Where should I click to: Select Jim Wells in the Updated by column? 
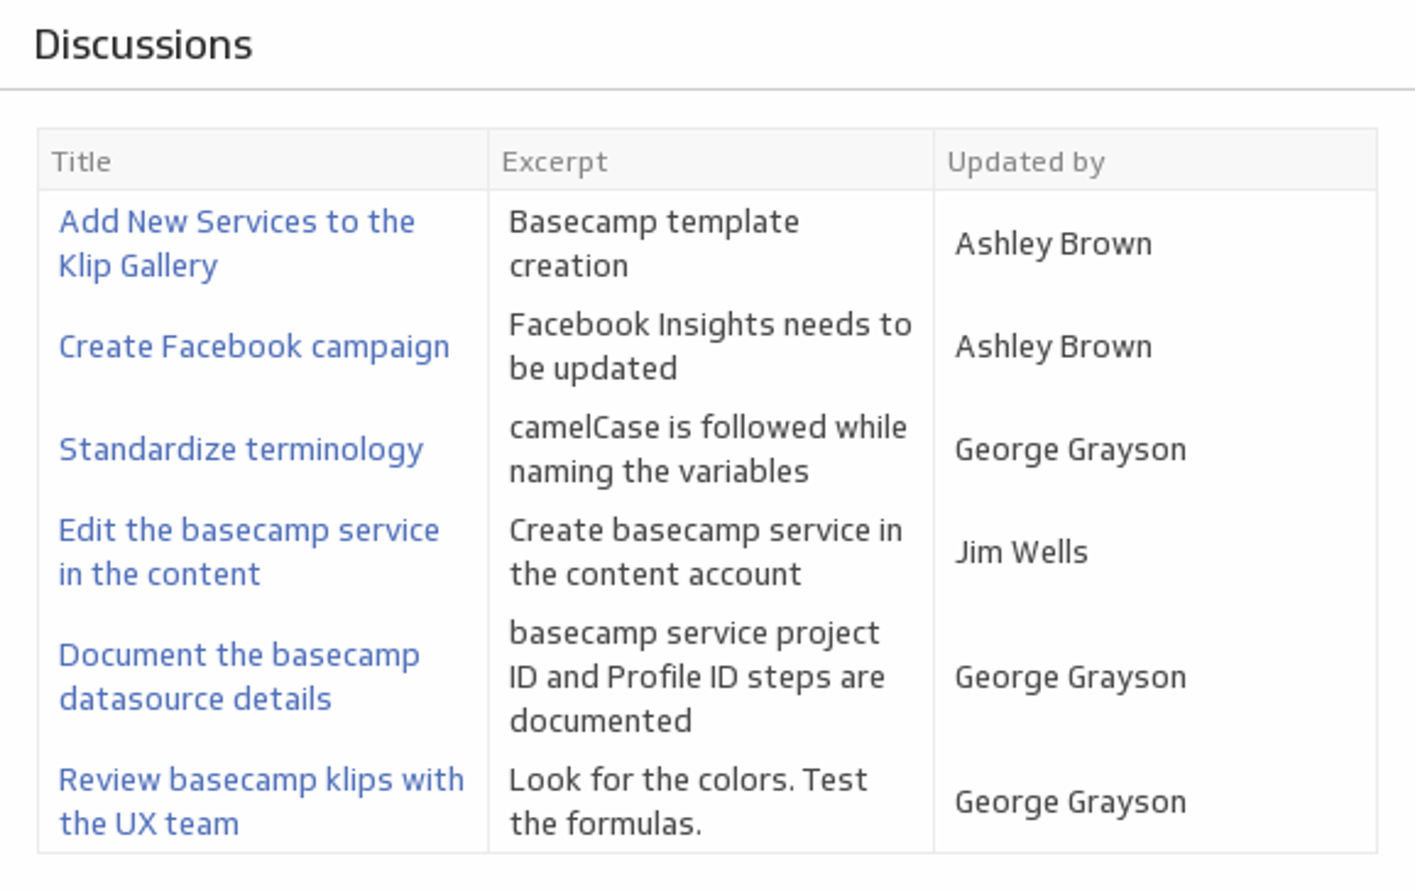pyautogui.click(x=1020, y=552)
